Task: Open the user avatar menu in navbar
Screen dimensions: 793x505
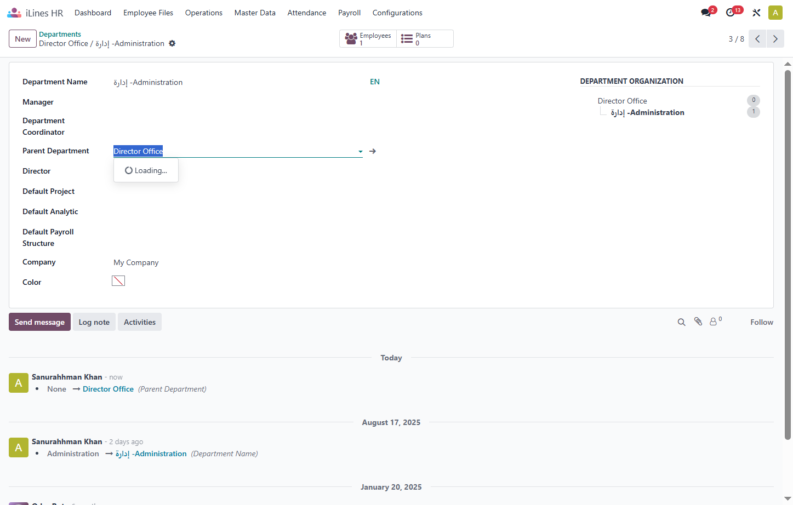Action: (775, 13)
